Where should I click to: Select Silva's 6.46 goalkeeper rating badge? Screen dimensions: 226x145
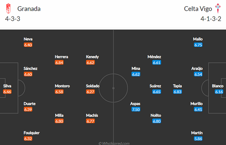(7, 92)
